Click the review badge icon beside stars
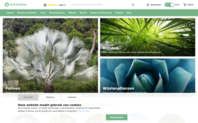 [x=45, y=5]
